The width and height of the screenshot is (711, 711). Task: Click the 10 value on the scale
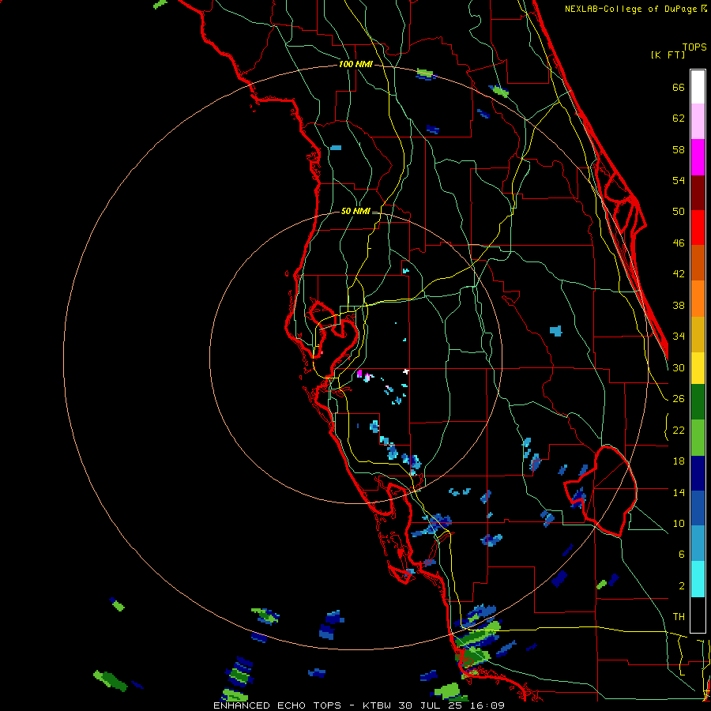point(679,523)
